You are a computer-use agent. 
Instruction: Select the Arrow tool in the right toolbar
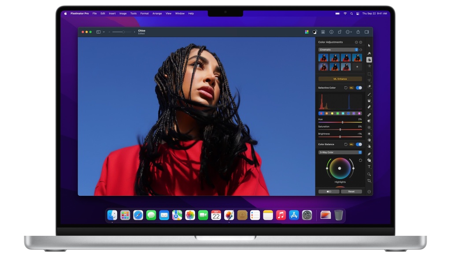coord(370,45)
